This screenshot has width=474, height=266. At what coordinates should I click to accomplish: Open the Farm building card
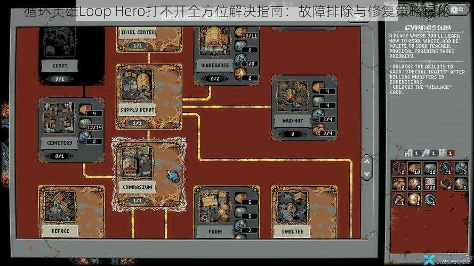(x=227, y=212)
